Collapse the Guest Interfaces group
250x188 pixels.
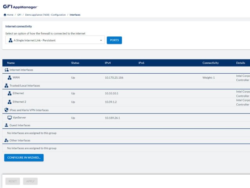[x=20, y=125]
